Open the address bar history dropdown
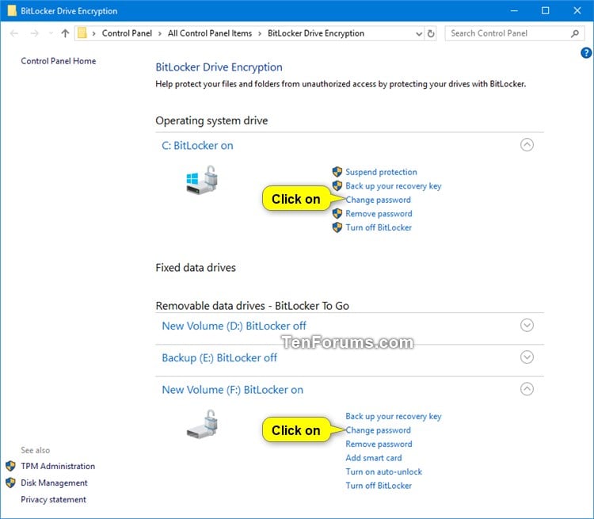Image resolution: width=594 pixels, height=519 pixels. [x=419, y=33]
